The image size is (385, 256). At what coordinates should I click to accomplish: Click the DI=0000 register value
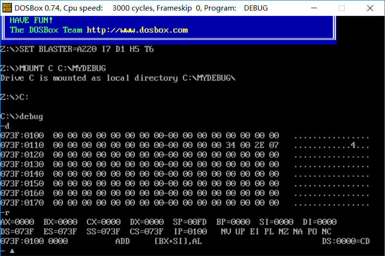click(x=320, y=222)
